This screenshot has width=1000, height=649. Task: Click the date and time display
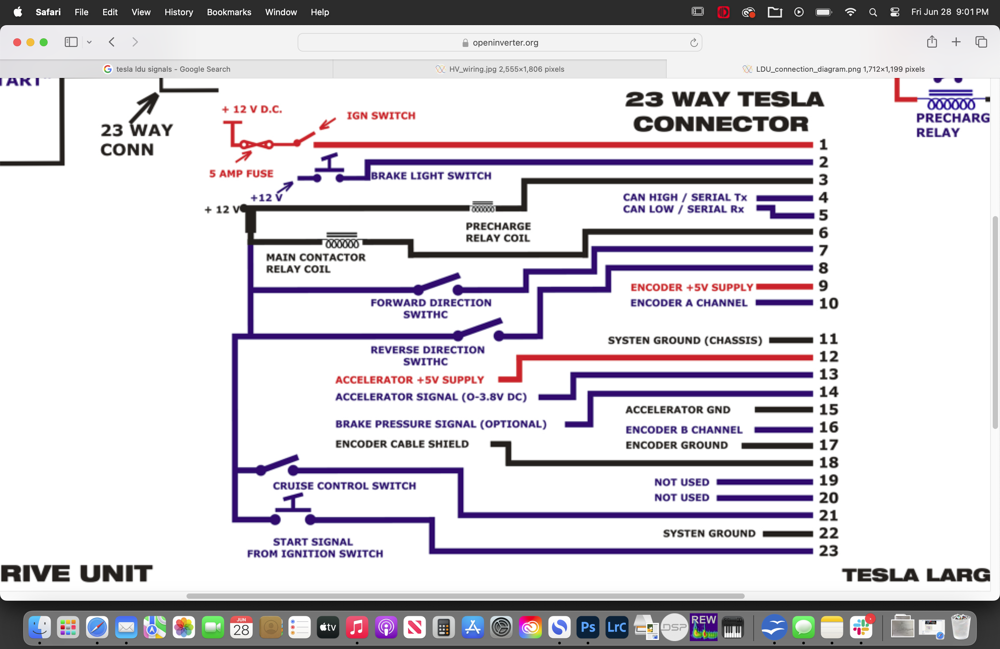pyautogui.click(x=950, y=12)
